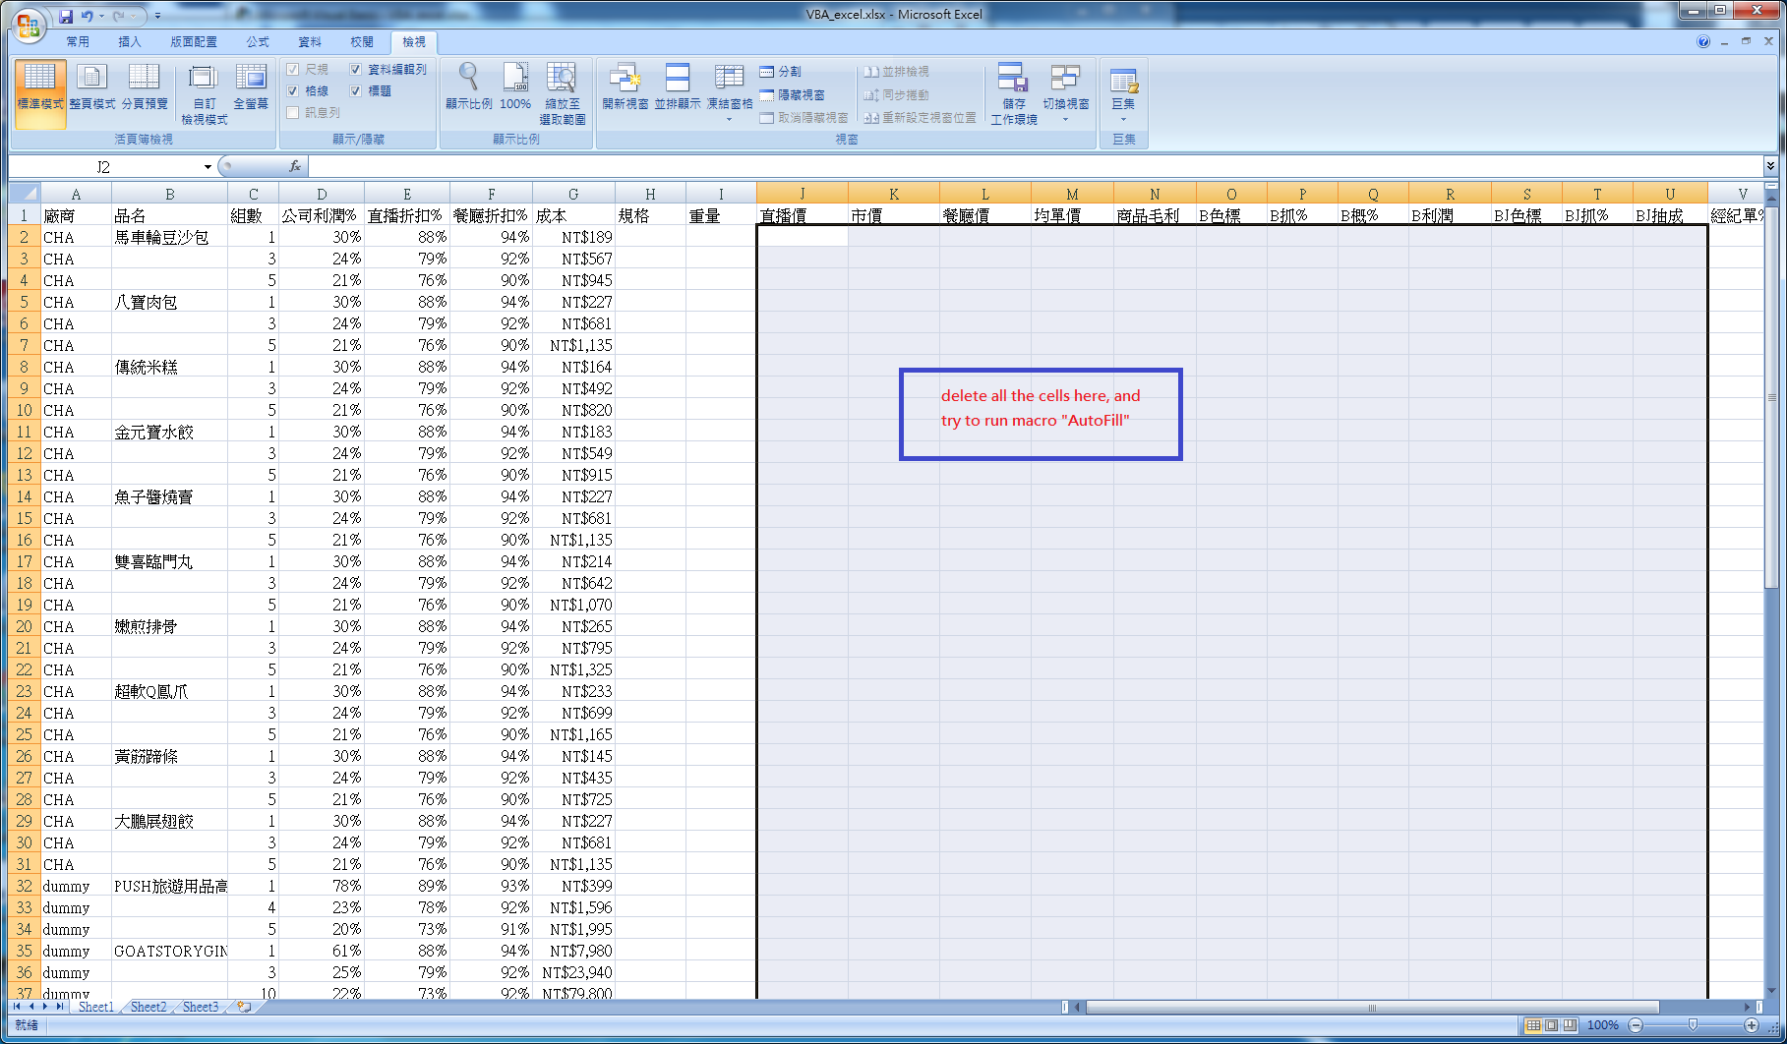Click the zoom slider handle
The height and width of the screenshot is (1044, 1787).
click(1693, 1025)
